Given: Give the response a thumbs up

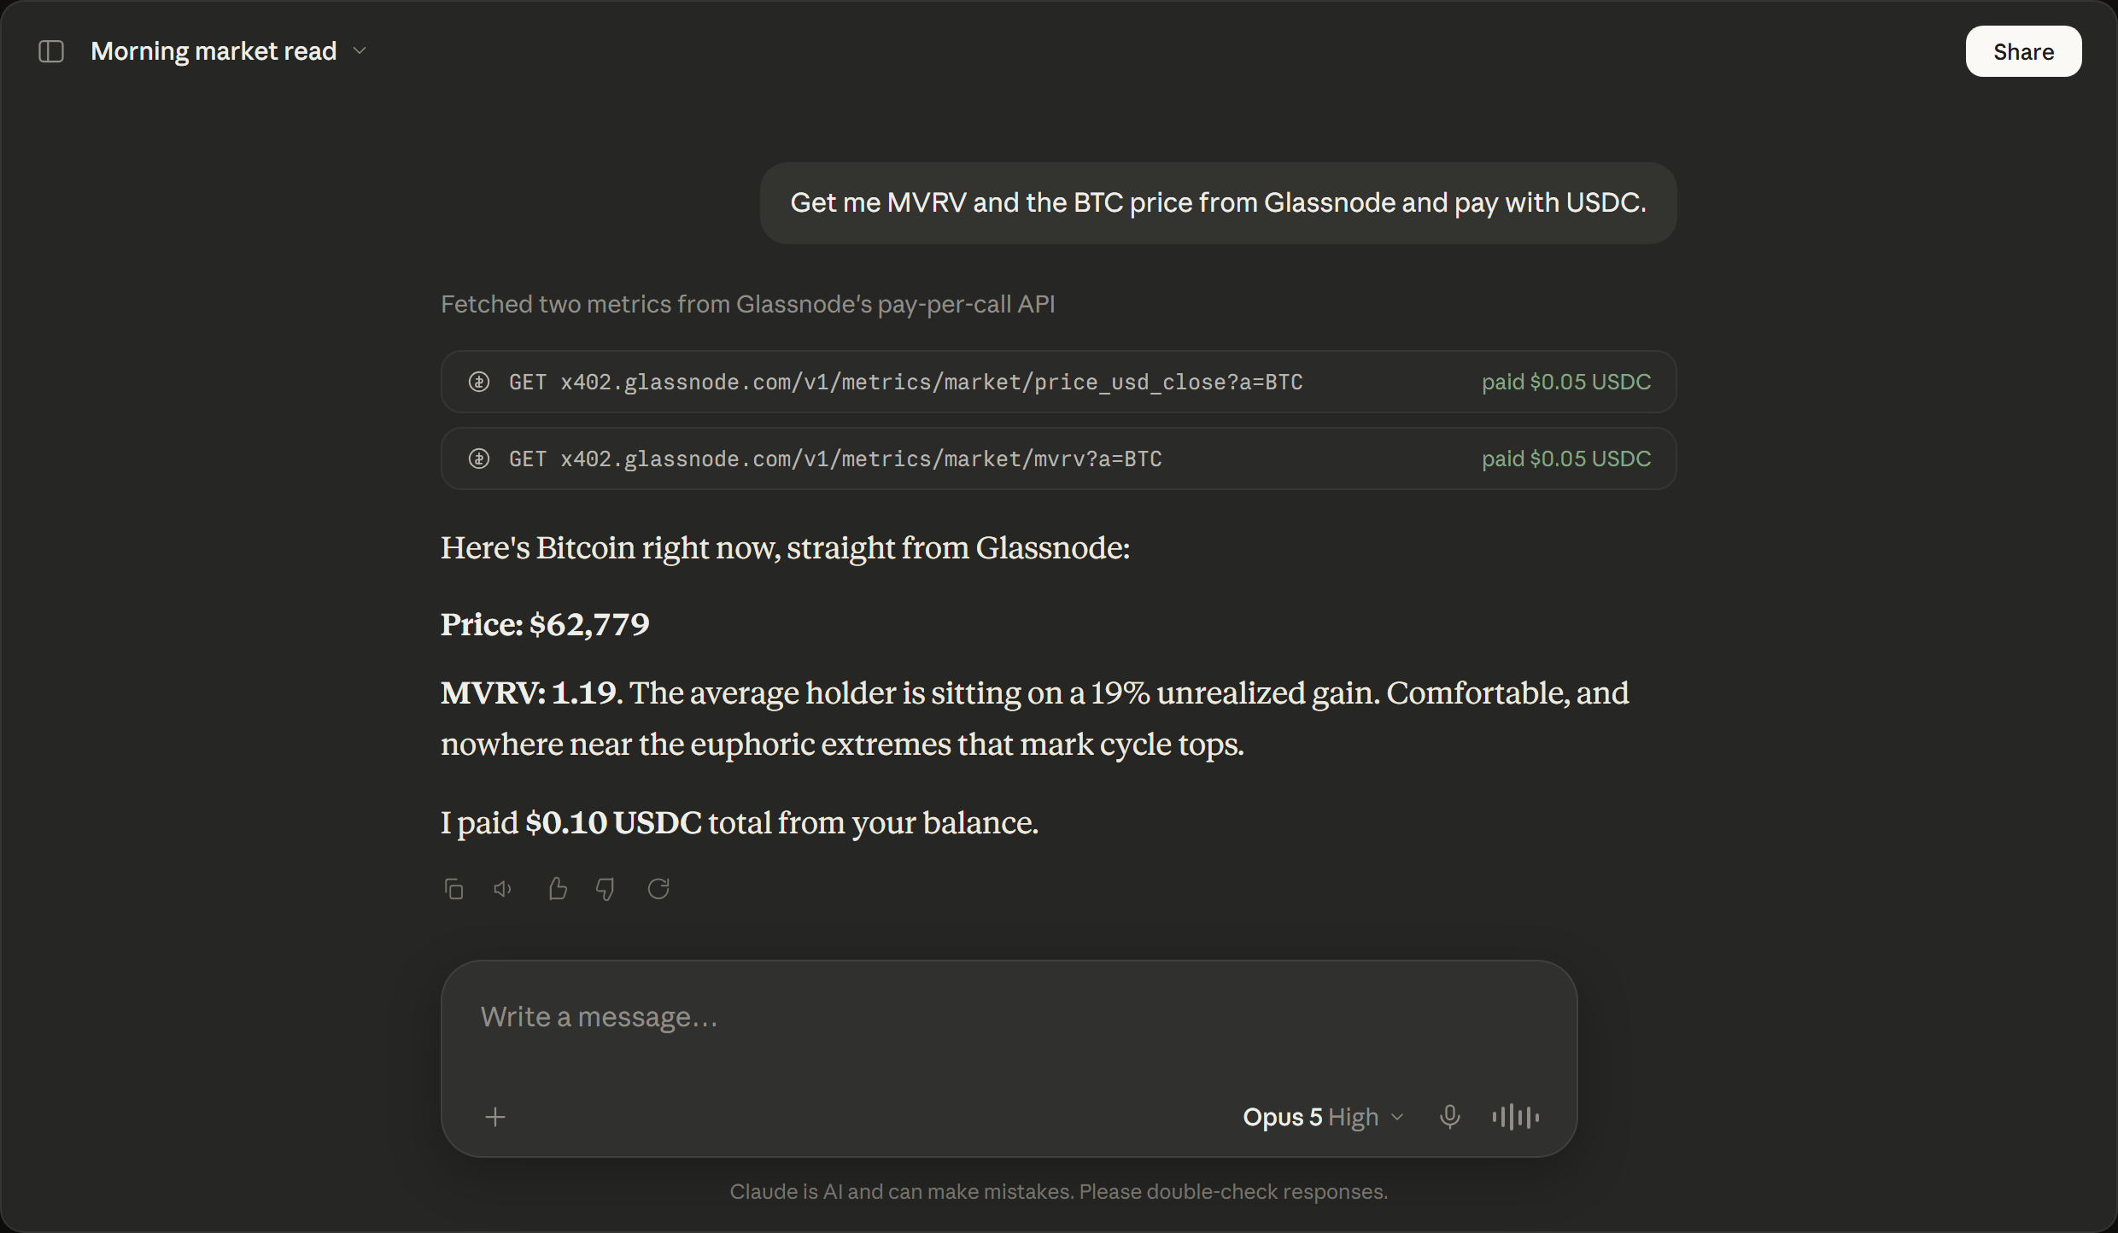Looking at the screenshot, I should tap(558, 889).
